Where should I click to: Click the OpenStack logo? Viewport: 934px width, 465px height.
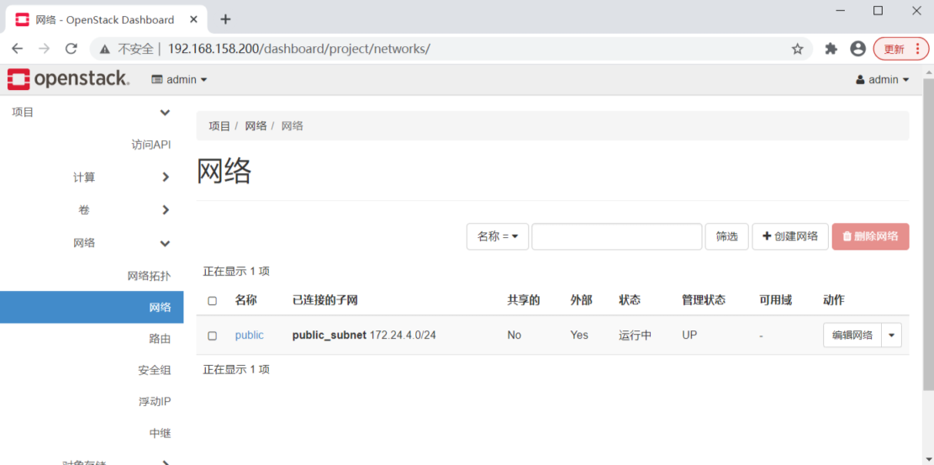tap(68, 79)
